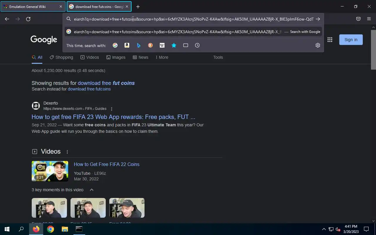The width and height of the screenshot is (376, 235).
Task: Open Windows taskbar search
Action: coord(21,229)
